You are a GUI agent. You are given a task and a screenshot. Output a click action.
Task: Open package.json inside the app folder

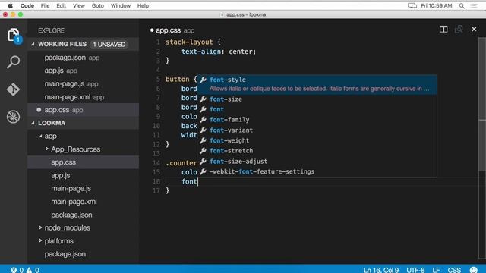83,215
